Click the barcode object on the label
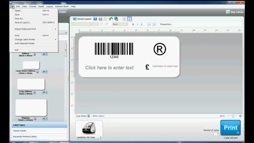 point(114,50)
